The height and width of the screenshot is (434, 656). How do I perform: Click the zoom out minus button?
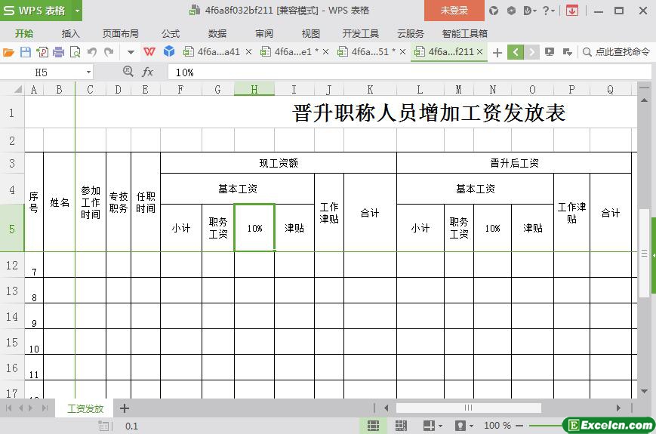[520, 426]
